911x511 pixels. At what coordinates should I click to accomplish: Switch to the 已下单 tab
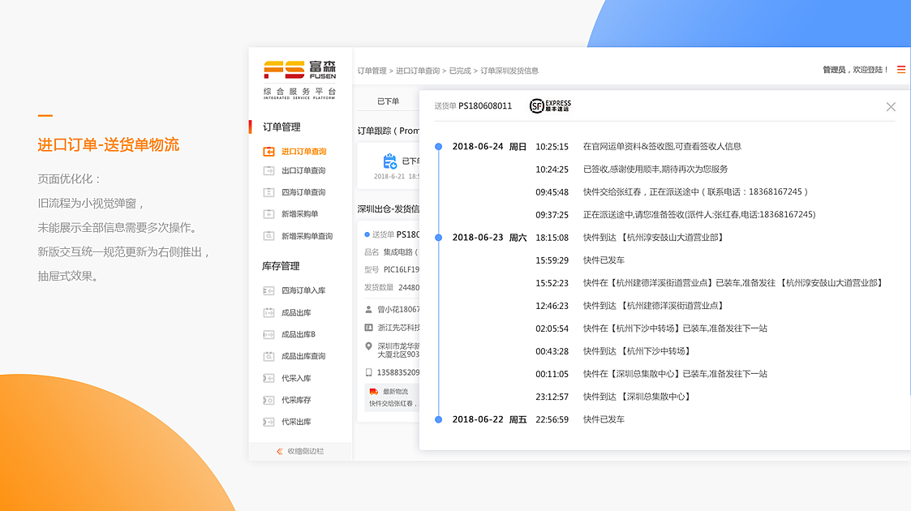pos(388,101)
